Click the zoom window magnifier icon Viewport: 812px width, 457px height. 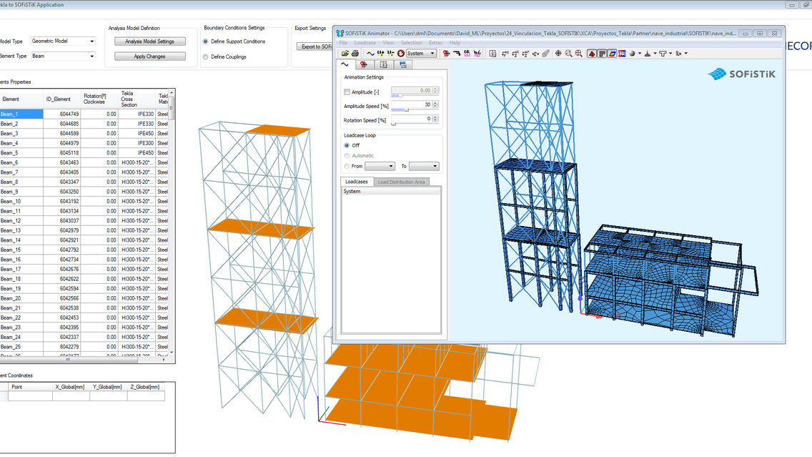click(578, 54)
